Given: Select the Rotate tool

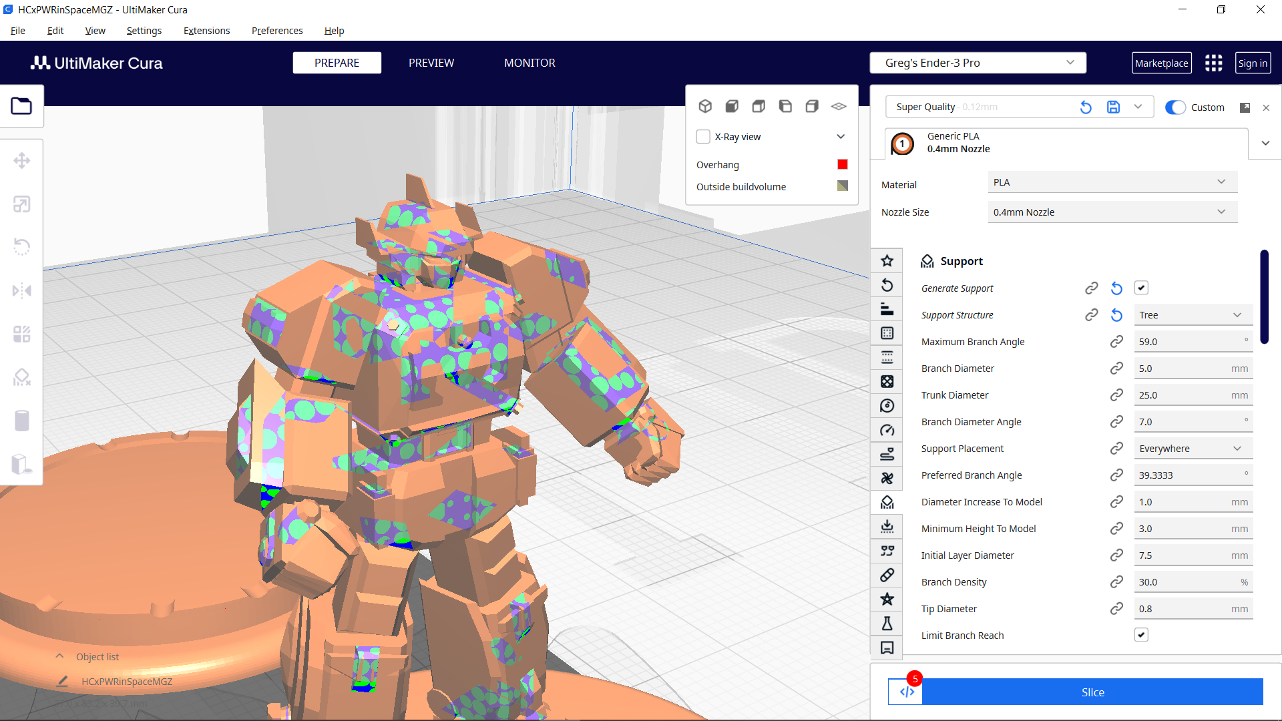Looking at the screenshot, I should pyautogui.click(x=22, y=247).
